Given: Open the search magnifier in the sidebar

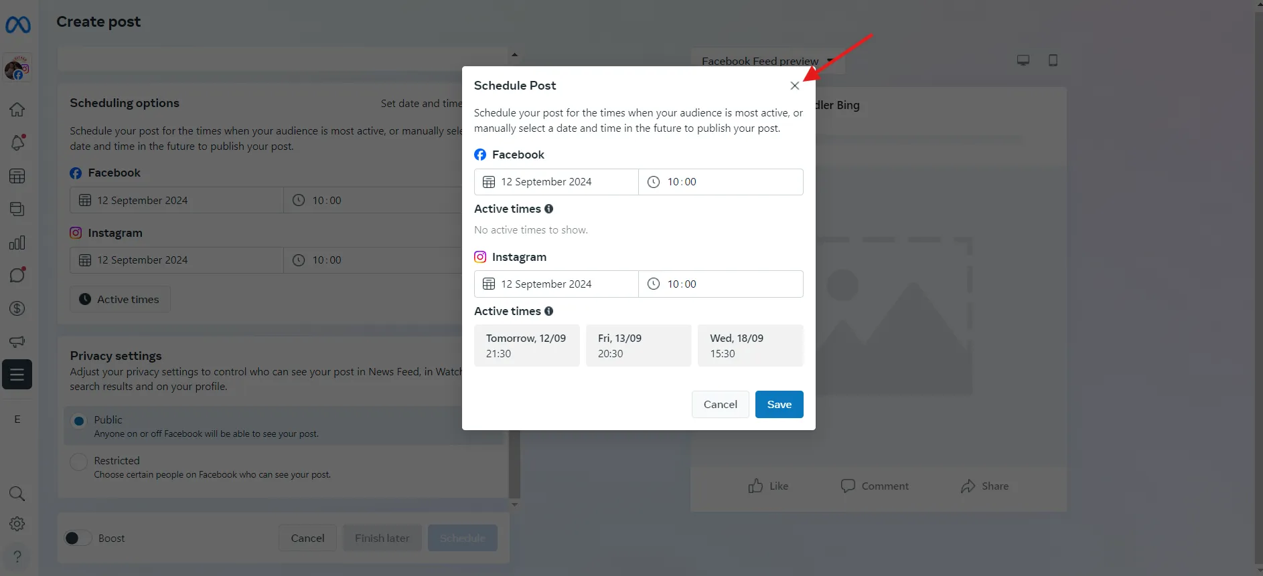Looking at the screenshot, I should [17, 494].
